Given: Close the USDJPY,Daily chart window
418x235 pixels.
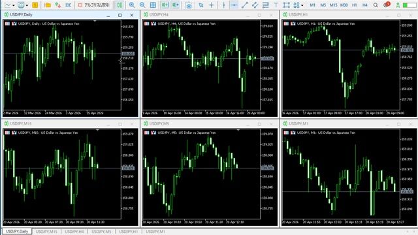Looking at the screenshot, I should point(132,15).
